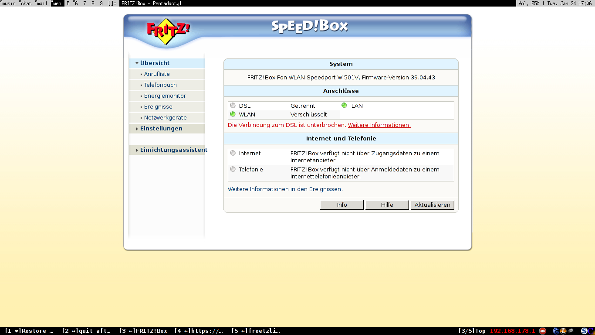Click the []= layout symbol
The width and height of the screenshot is (595, 335).
(x=112, y=3)
